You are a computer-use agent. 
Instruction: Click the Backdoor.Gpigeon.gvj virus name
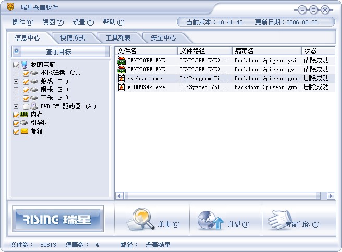(x=265, y=69)
